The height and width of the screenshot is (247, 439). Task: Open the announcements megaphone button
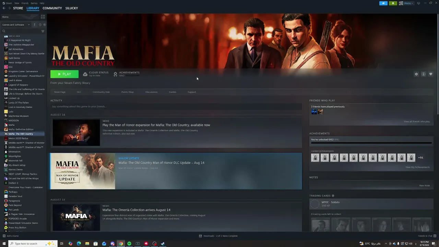[383, 3]
